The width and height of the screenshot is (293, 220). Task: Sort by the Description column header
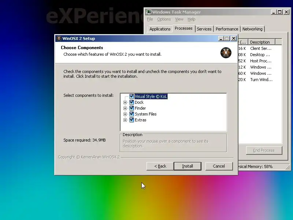point(262,42)
